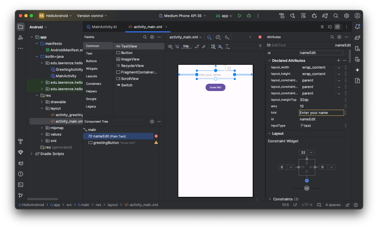378x229 pixels.
Task: Open Build Variants tool window hammer
Action: pyautogui.click(x=21, y=142)
